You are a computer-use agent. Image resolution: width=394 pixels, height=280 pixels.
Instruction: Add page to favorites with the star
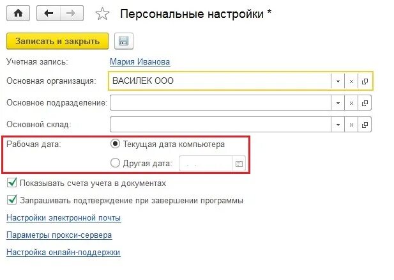pyautogui.click(x=102, y=13)
